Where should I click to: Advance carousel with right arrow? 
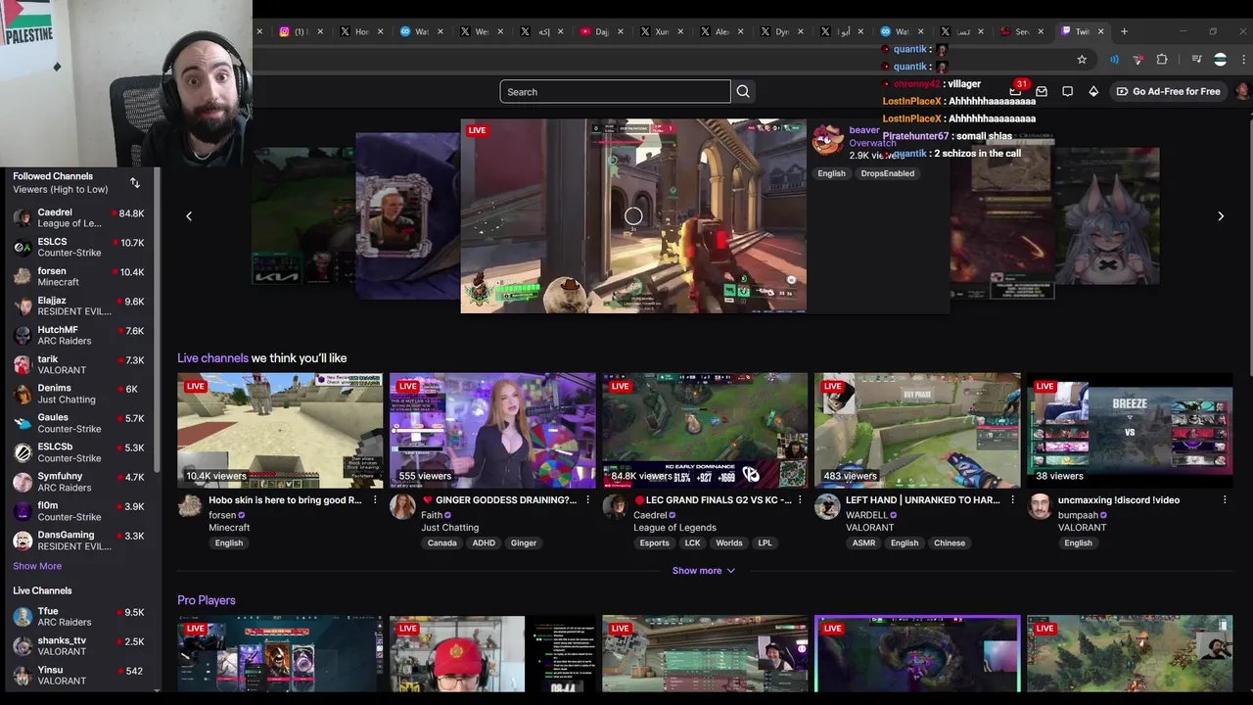point(1221,216)
